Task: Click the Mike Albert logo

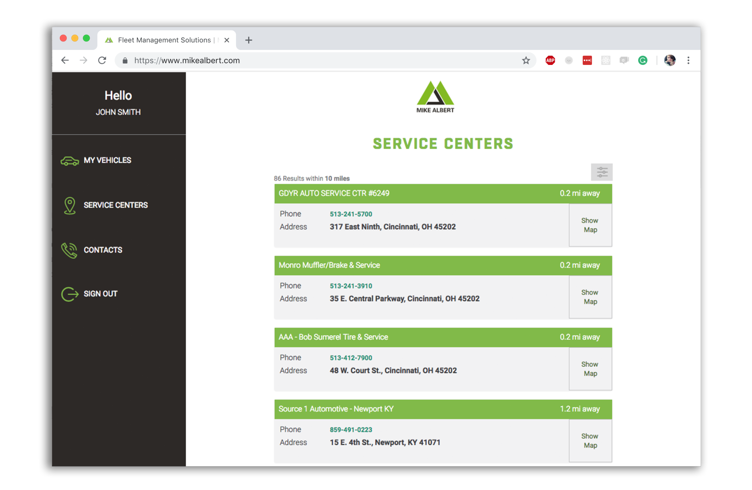Action: pos(435,97)
